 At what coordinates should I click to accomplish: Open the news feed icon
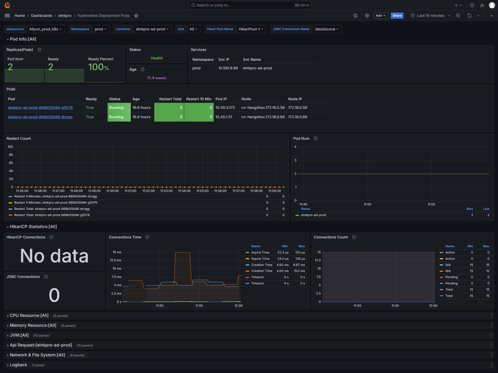click(x=482, y=5)
